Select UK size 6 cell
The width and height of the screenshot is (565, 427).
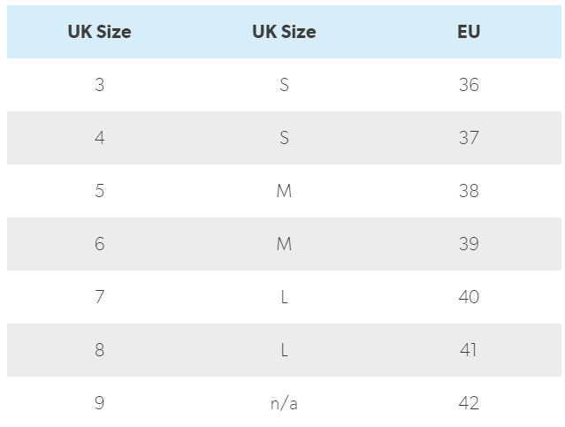[99, 244]
